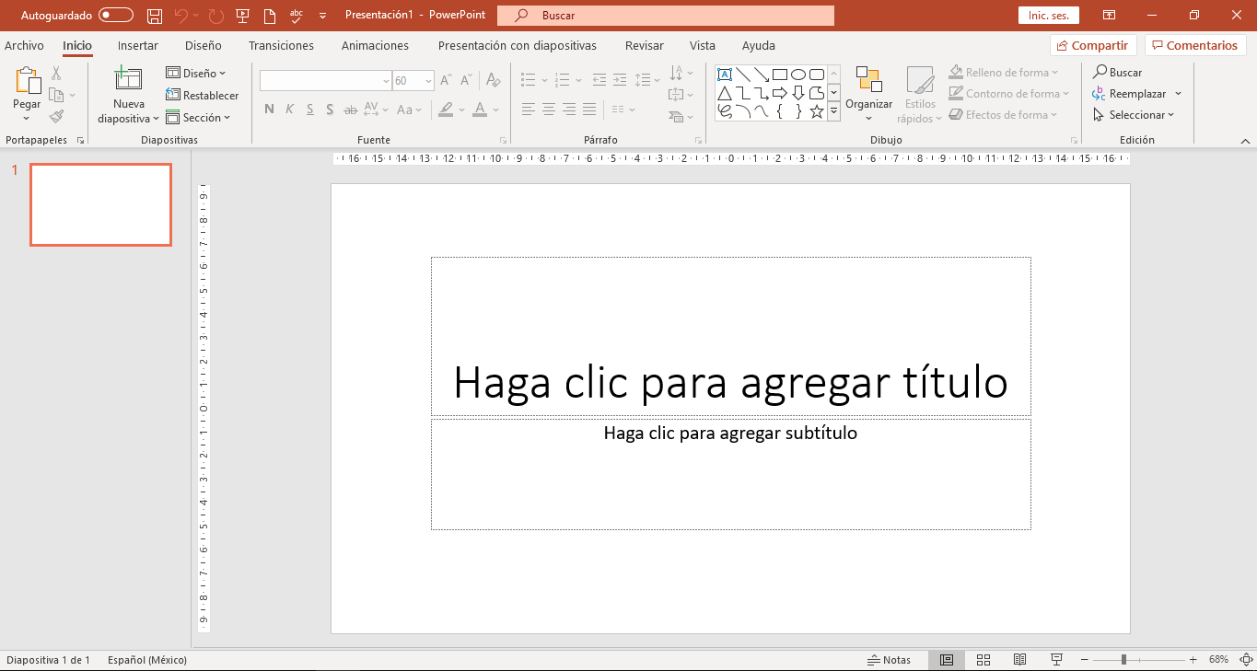Select the Cuadro de texto shape tool

(x=725, y=74)
